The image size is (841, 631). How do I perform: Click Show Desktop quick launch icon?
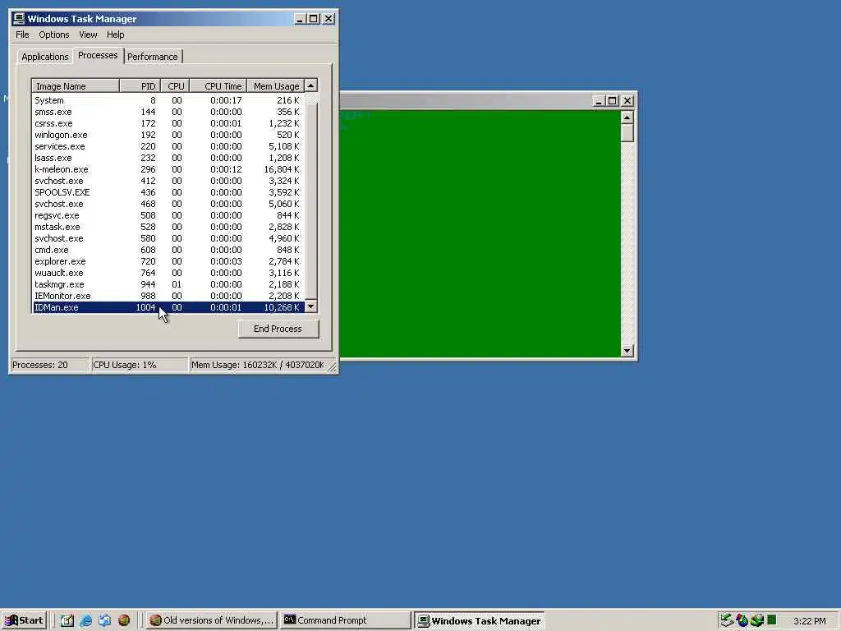pos(67,621)
